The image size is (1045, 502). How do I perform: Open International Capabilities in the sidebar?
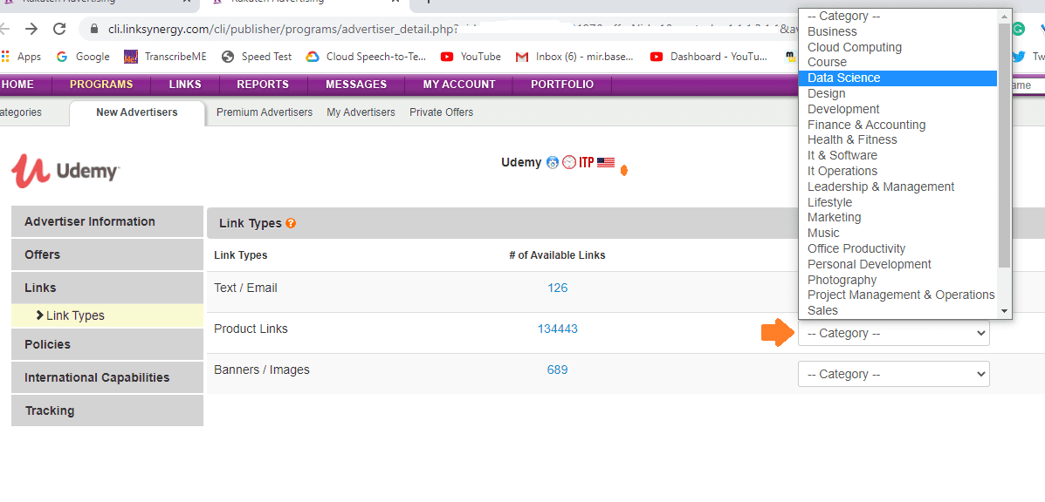click(x=107, y=377)
